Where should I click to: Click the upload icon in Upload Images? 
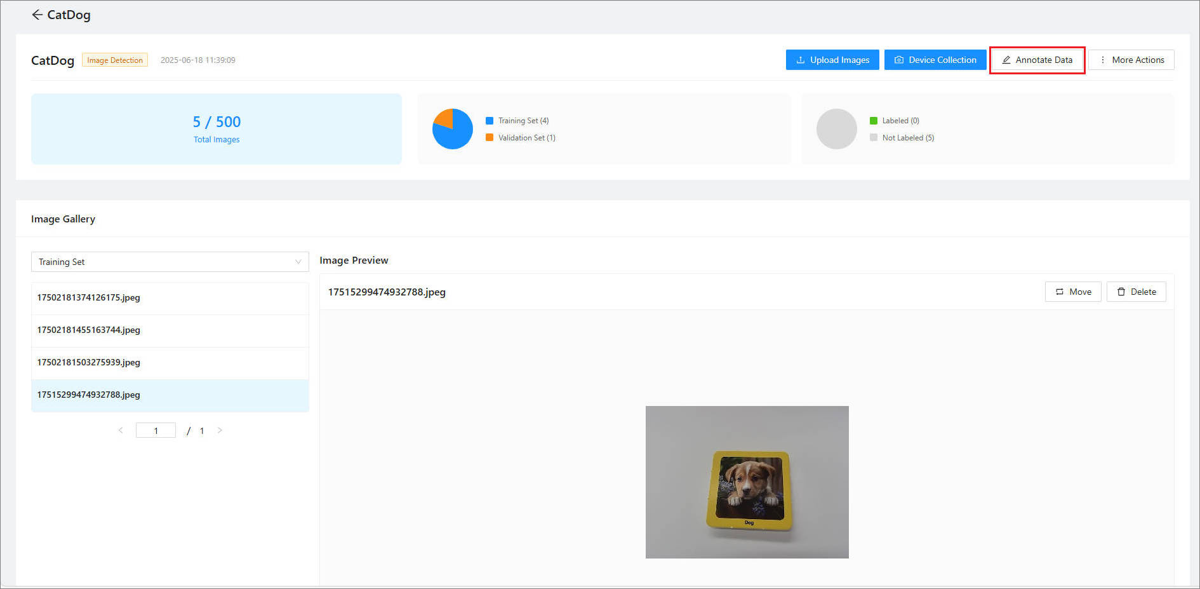click(x=801, y=60)
